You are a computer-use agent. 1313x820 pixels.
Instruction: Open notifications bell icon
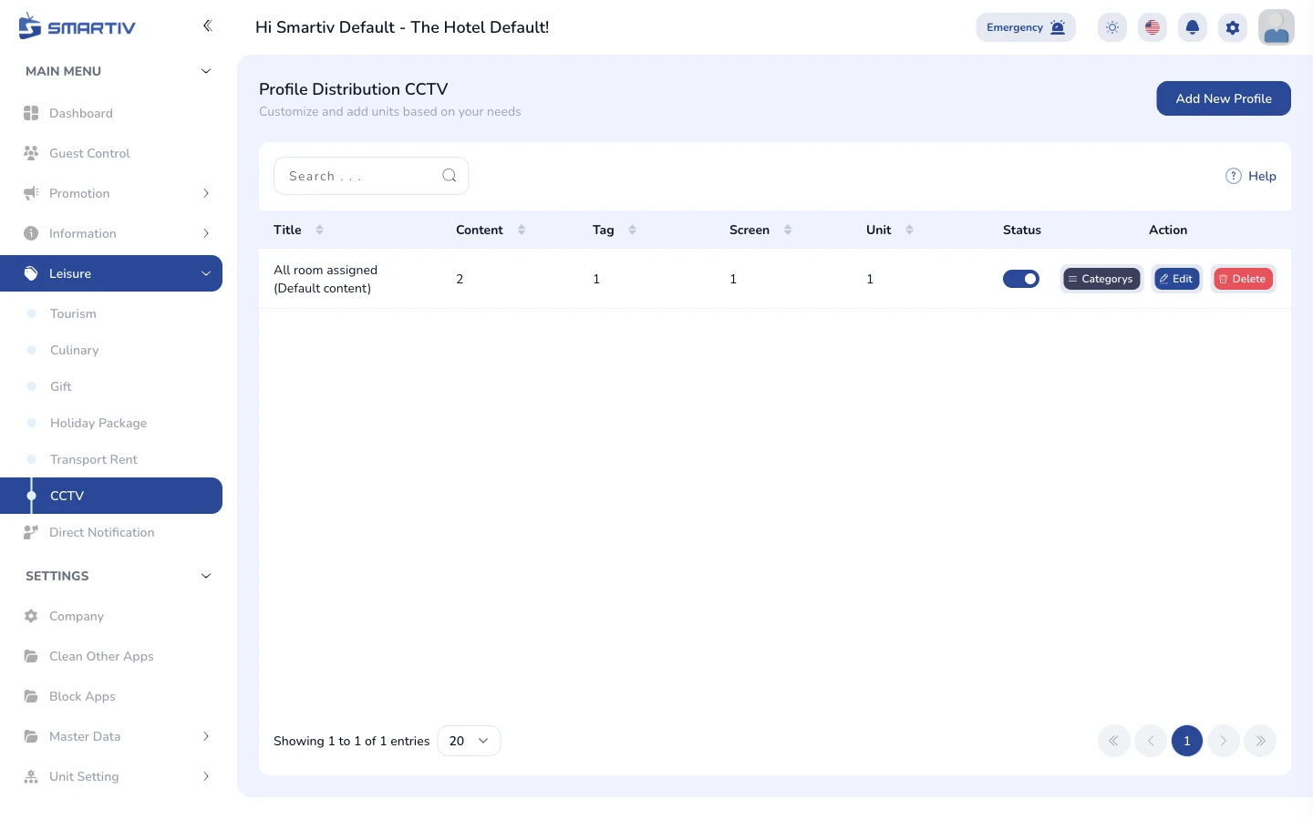click(x=1193, y=27)
